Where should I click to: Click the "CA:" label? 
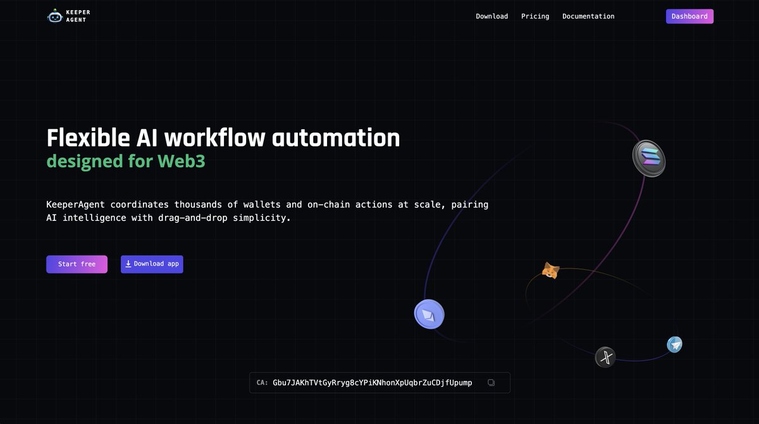pos(262,383)
